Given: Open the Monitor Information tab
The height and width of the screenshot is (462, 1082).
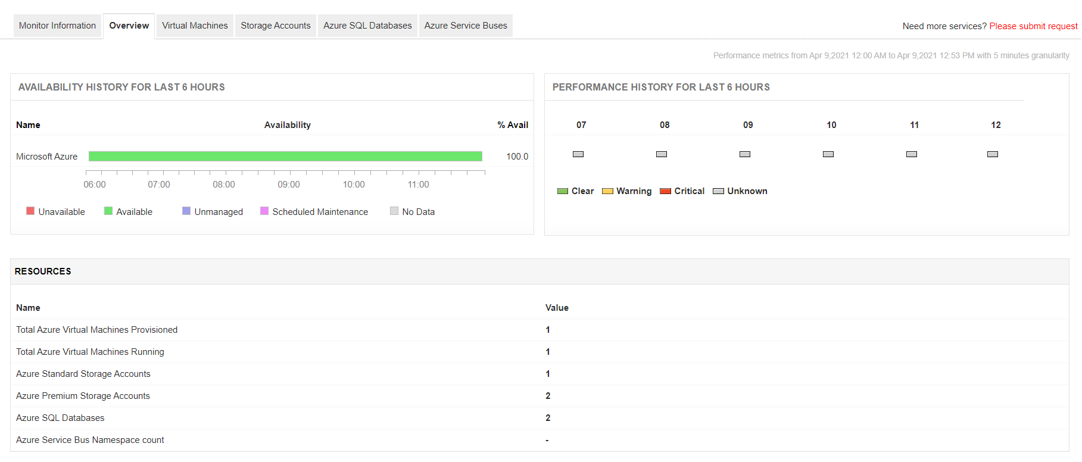Looking at the screenshot, I should coord(57,26).
